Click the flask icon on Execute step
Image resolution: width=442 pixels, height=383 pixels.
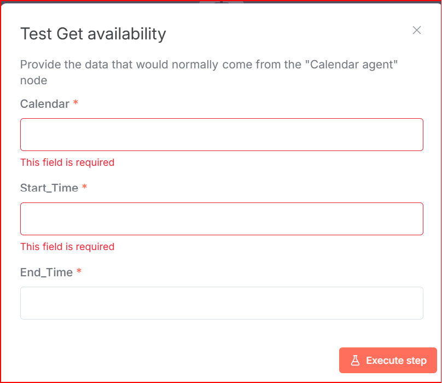356,360
